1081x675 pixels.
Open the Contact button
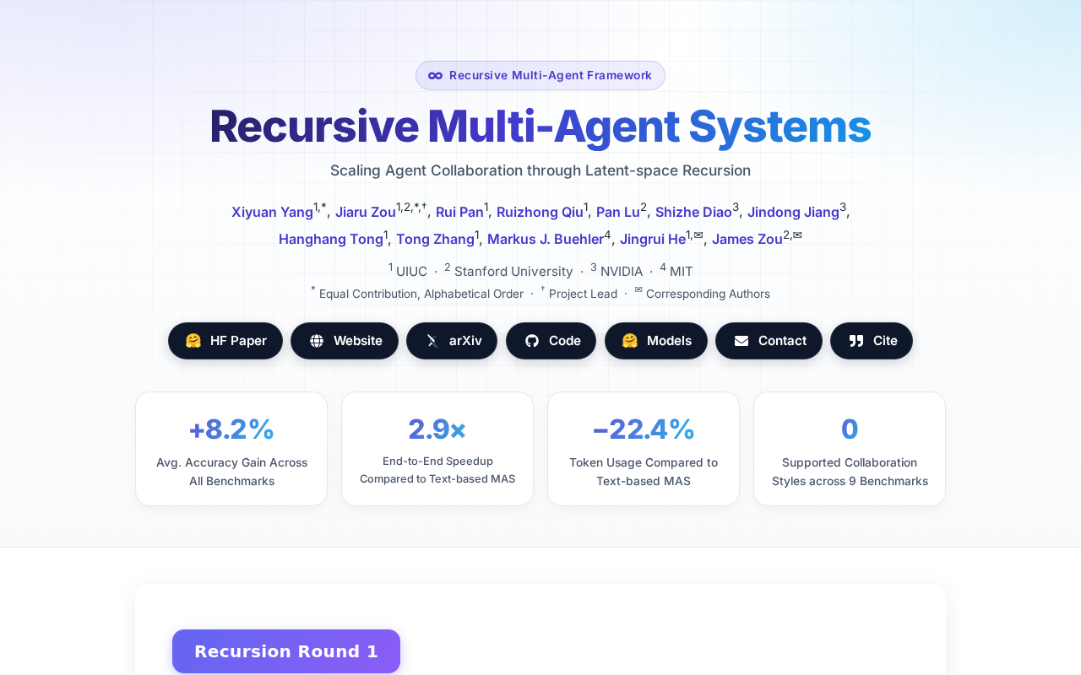tap(769, 341)
